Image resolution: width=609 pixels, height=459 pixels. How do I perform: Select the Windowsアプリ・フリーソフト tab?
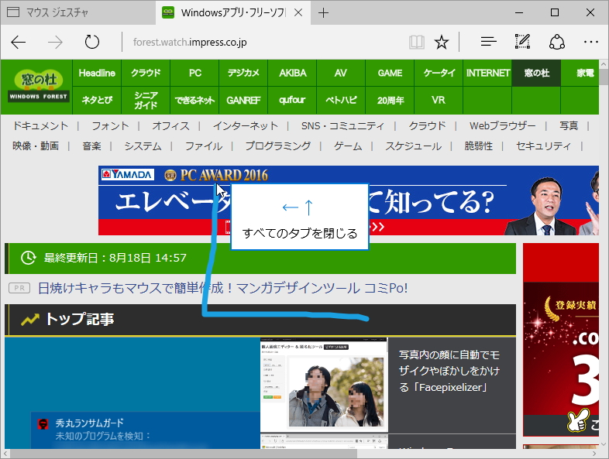coord(233,13)
